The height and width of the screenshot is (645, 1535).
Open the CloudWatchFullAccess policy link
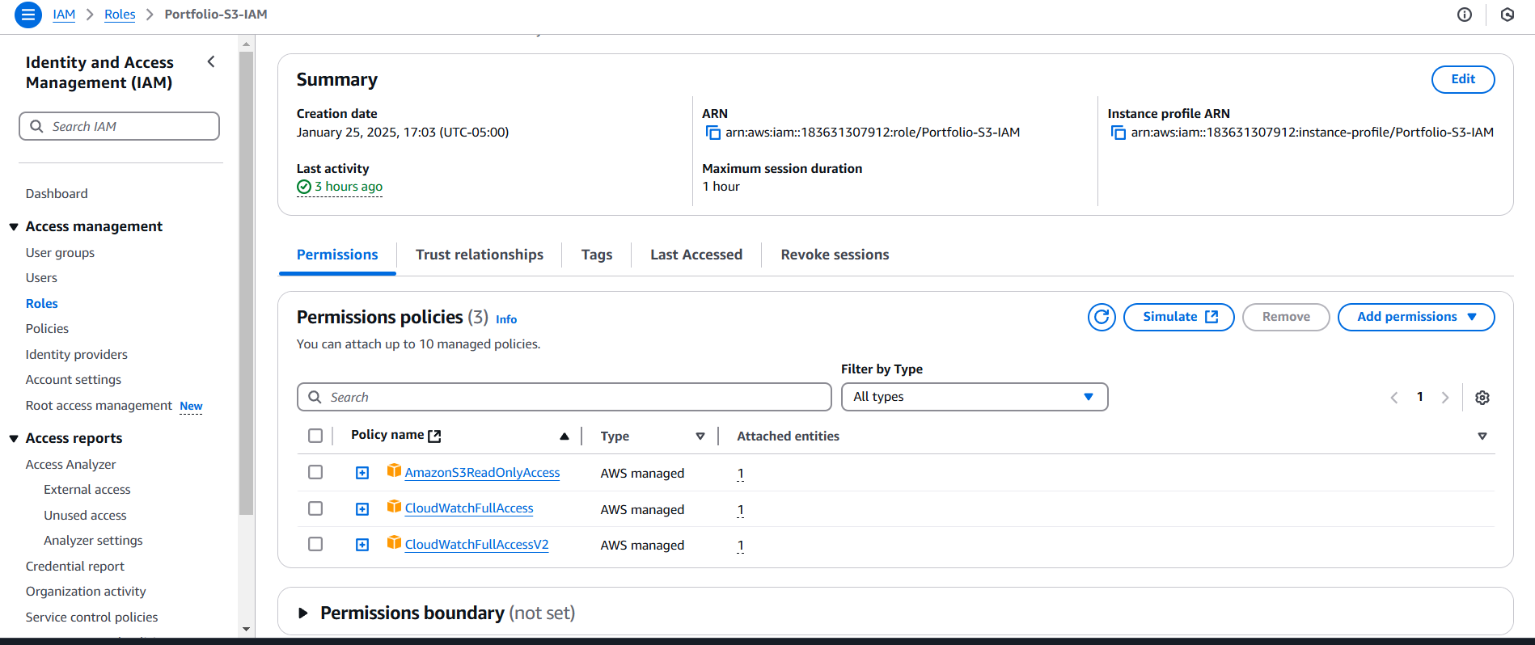469,508
